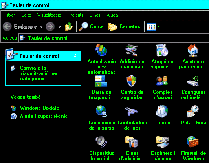Viewport: 209px width, 163px height.
Task: Open Data i hora icon
Action: coord(193,111)
